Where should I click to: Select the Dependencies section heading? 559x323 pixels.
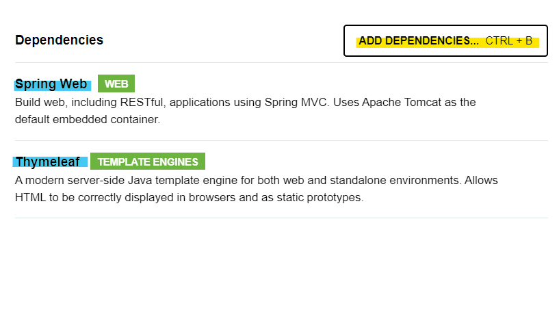pos(59,40)
